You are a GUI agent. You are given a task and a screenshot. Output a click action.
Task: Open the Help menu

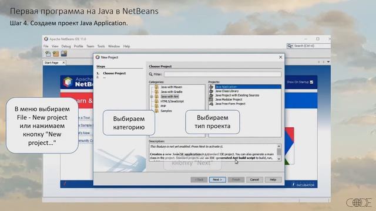(x=126, y=46)
